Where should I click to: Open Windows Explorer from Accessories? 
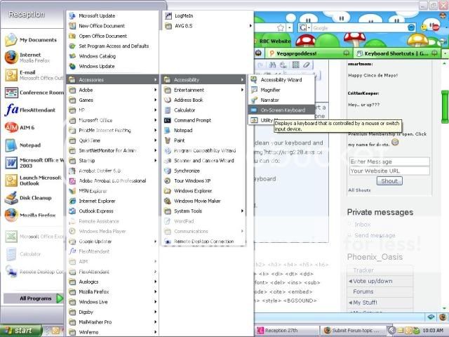[203, 191]
